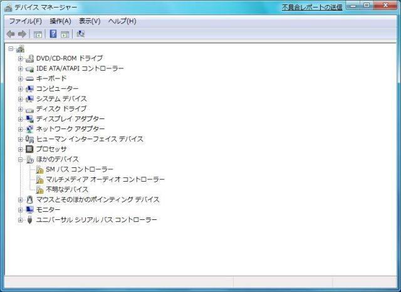
Task: Click the 不具合レポートの送信 link
Action: 311,7
